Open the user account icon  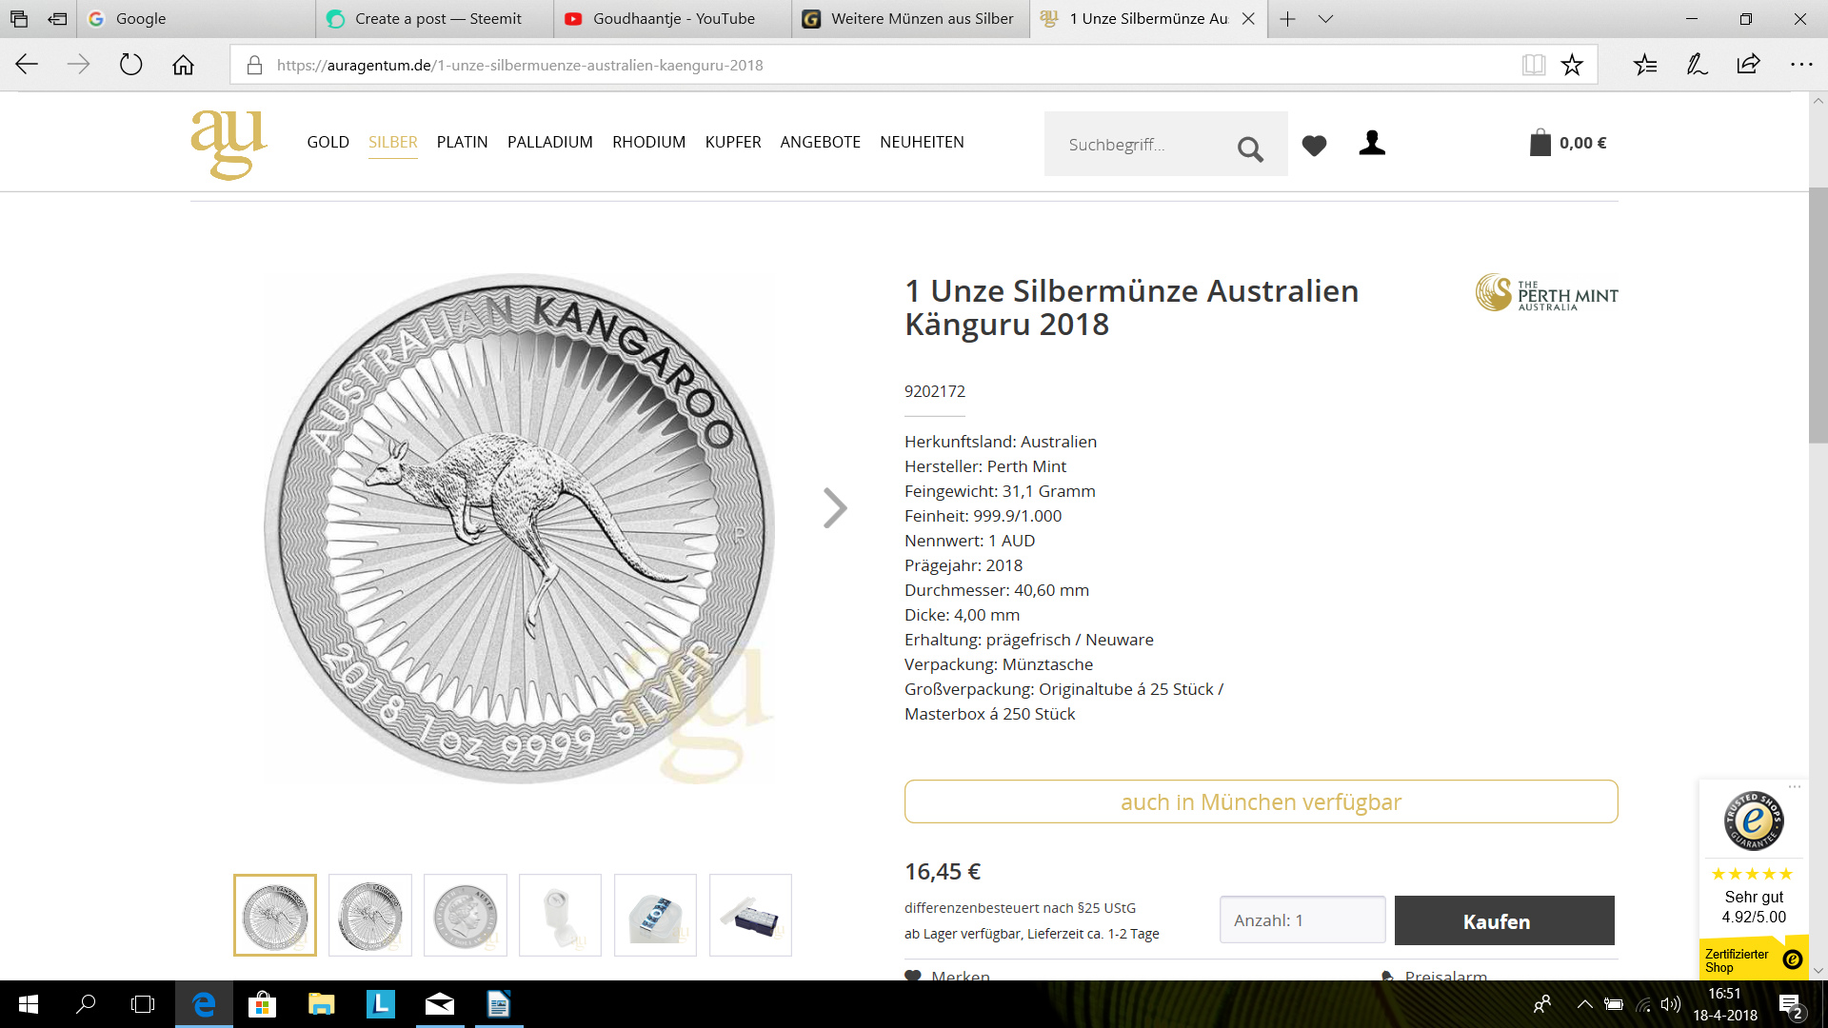point(1372,143)
